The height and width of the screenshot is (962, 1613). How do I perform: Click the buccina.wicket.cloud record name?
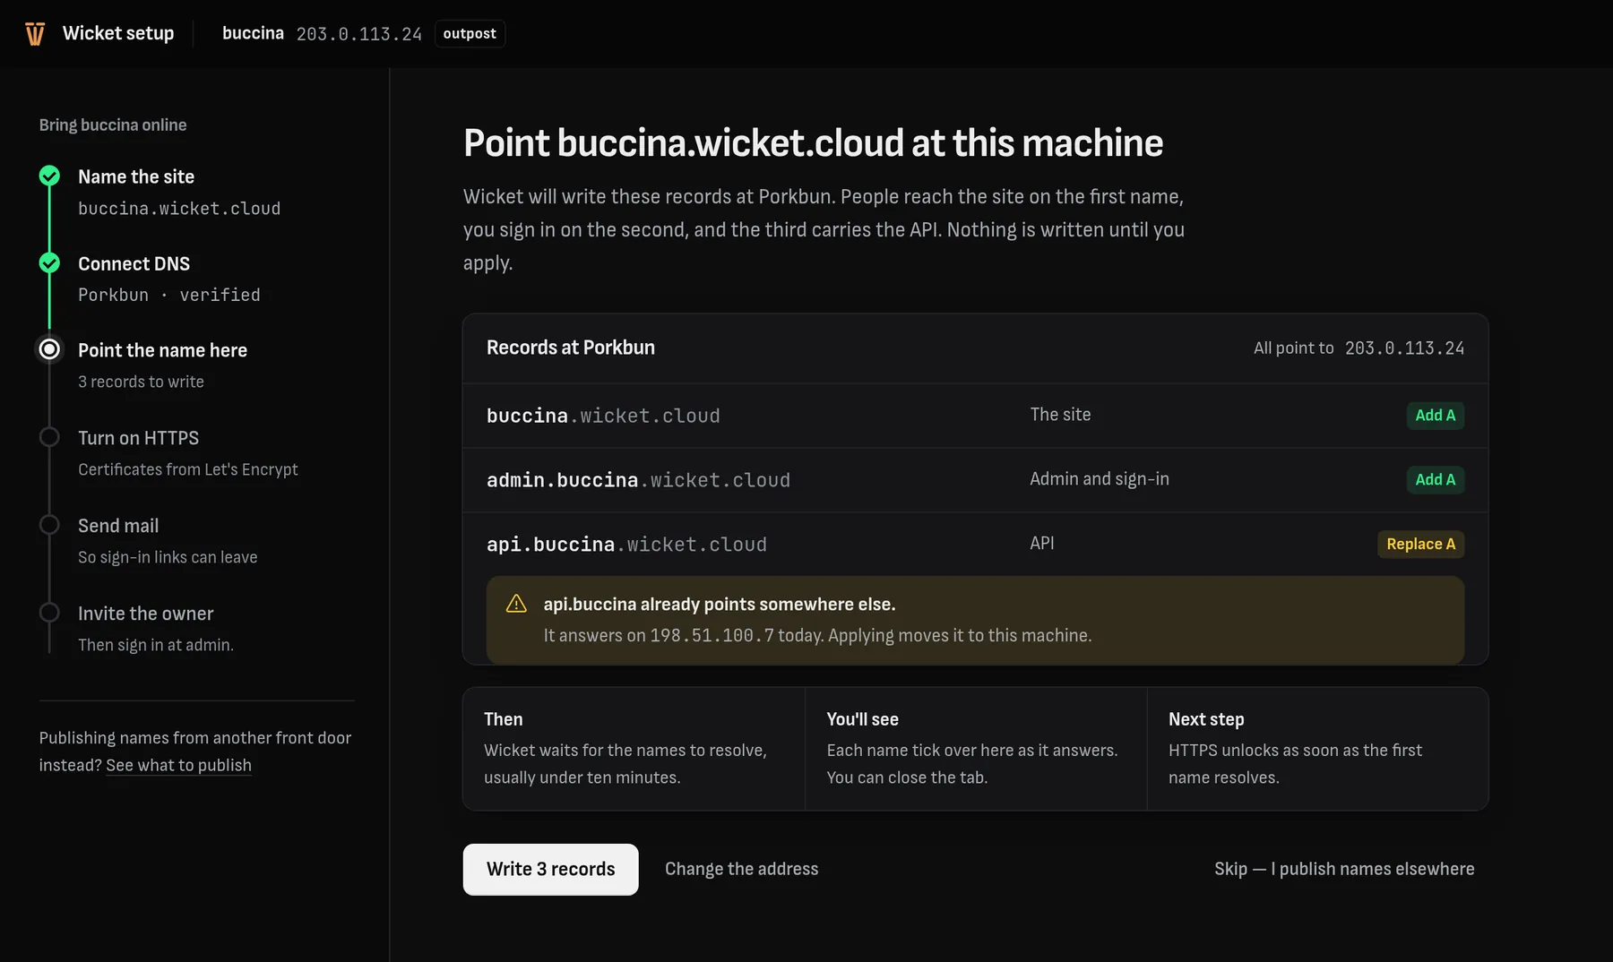[603, 416]
